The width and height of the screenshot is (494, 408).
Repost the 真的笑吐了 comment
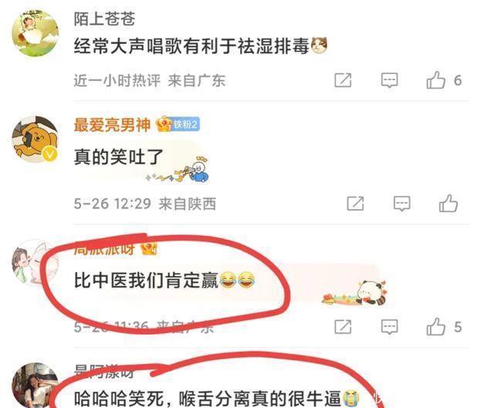click(x=355, y=204)
